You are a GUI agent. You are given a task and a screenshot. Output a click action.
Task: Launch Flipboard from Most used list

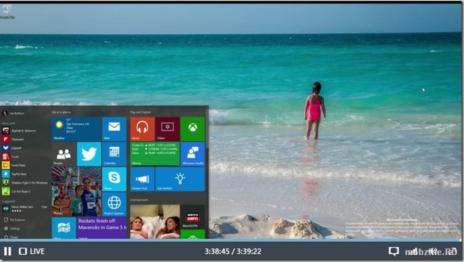point(13,139)
